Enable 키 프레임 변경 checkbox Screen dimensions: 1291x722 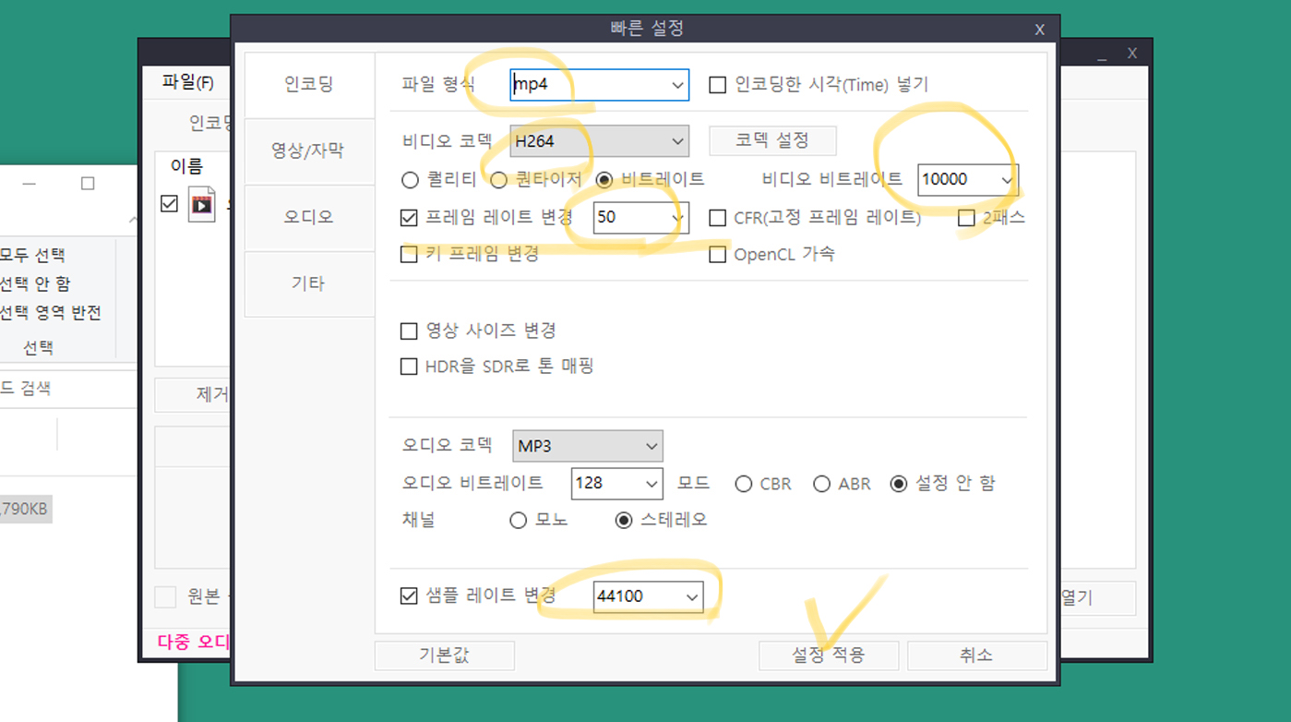[410, 254]
